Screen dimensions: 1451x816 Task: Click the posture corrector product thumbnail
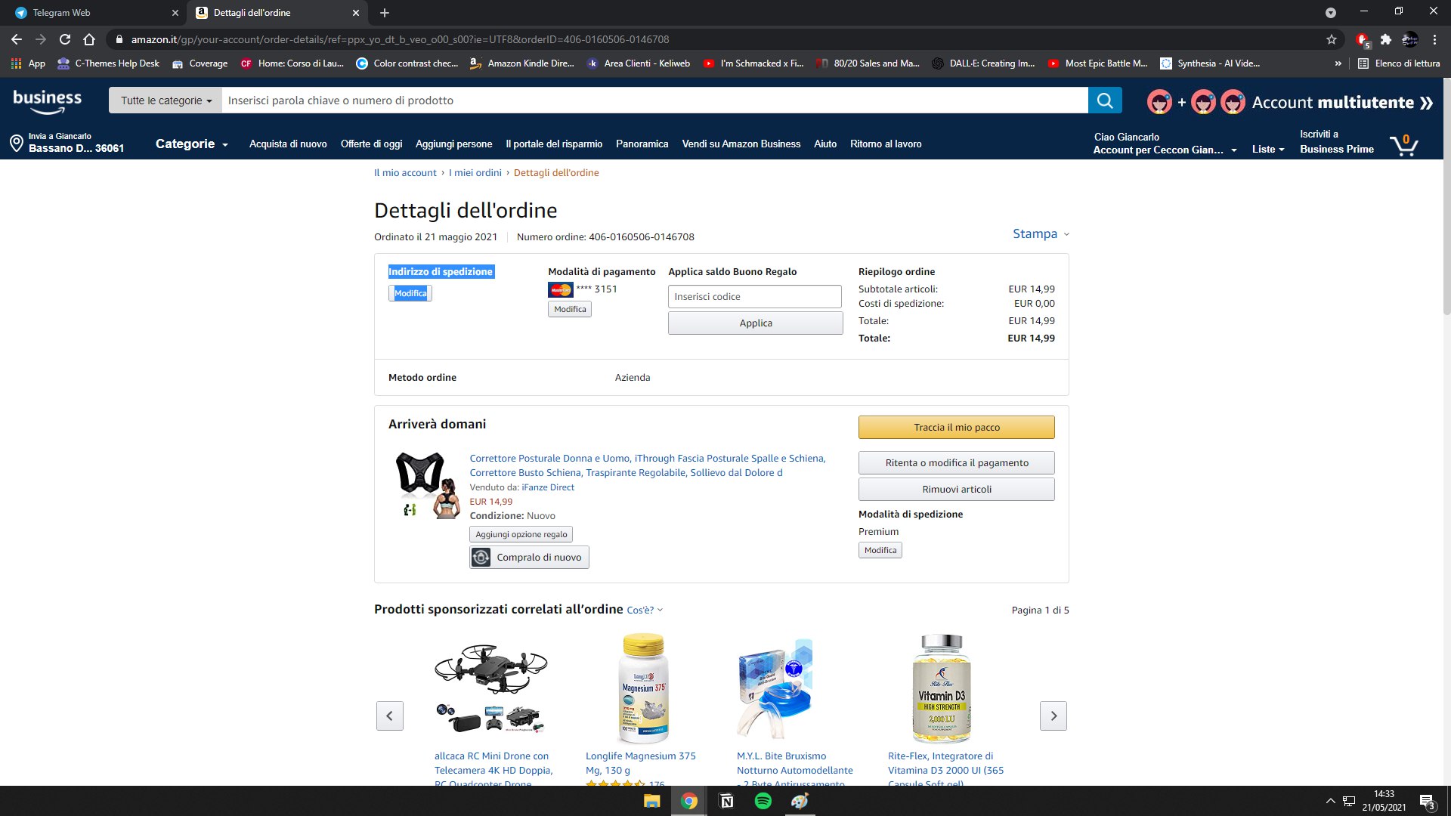pos(428,486)
